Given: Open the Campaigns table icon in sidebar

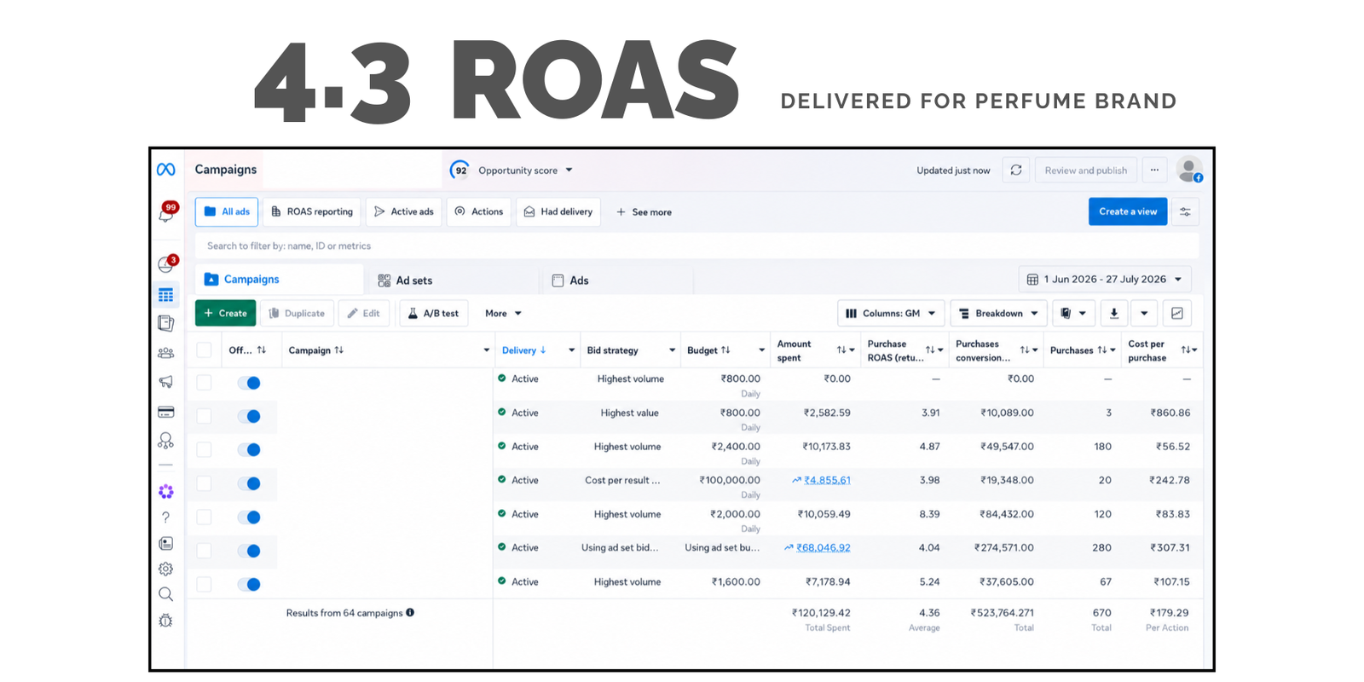Looking at the screenshot, I should tap(166, 295).
